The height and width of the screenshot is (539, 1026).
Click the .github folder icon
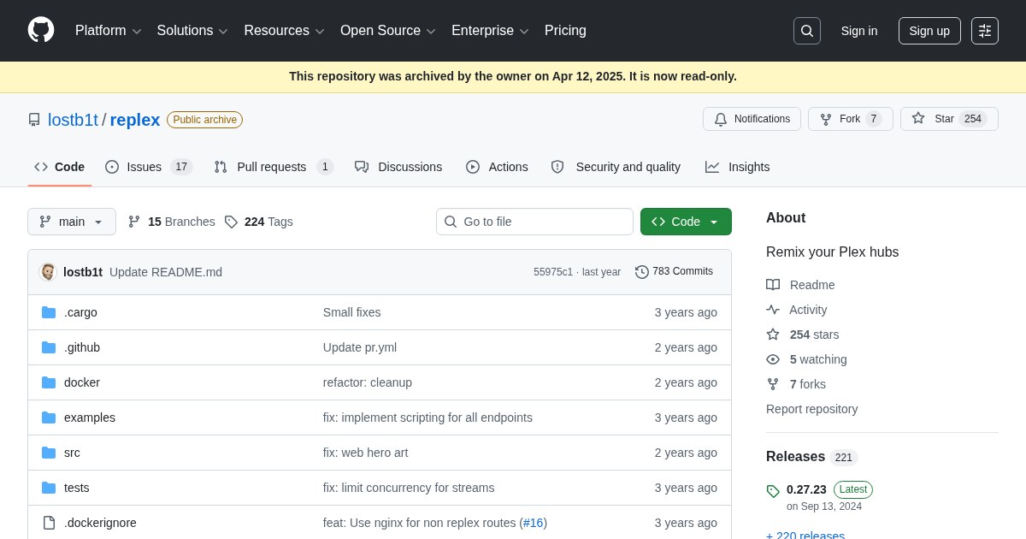[49, 347]
